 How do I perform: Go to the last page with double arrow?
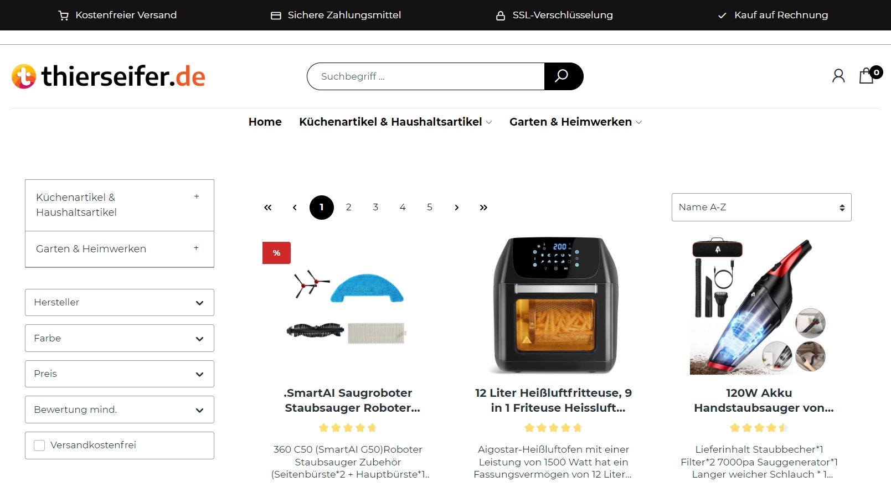pos(483,208)
